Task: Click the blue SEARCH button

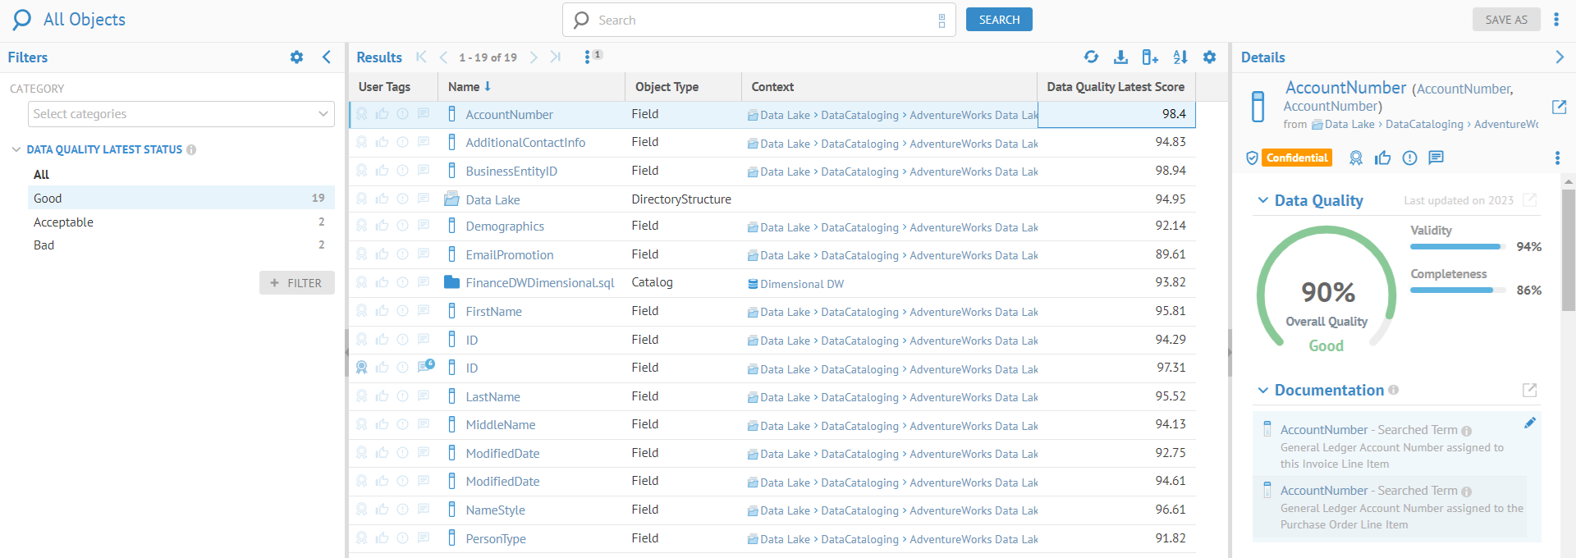Action: (x=999, y=20)
